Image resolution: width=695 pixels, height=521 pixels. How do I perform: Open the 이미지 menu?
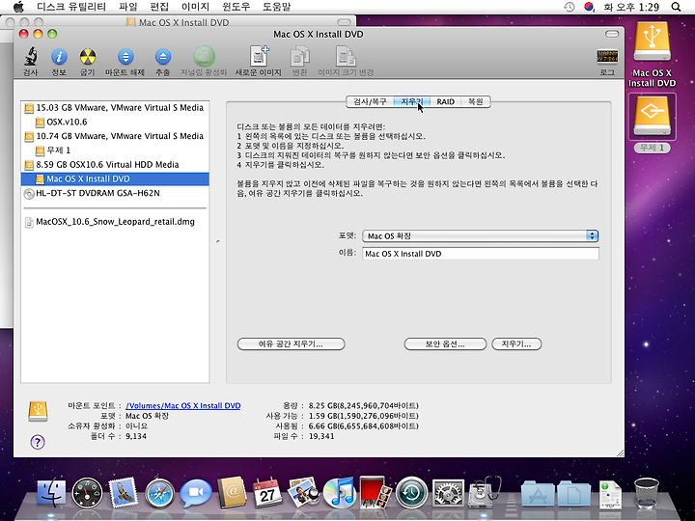[195, 7]
